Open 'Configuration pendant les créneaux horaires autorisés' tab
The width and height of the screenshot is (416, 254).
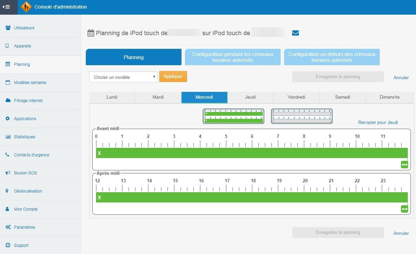click(232, 57)
